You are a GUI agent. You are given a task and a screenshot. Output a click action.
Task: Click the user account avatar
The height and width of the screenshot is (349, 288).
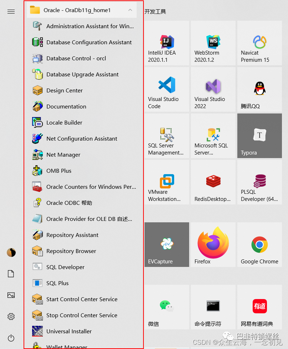(11, 252)
